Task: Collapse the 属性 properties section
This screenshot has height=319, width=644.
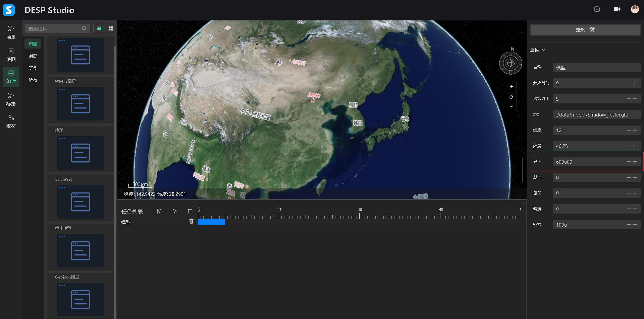Action: 544,50
